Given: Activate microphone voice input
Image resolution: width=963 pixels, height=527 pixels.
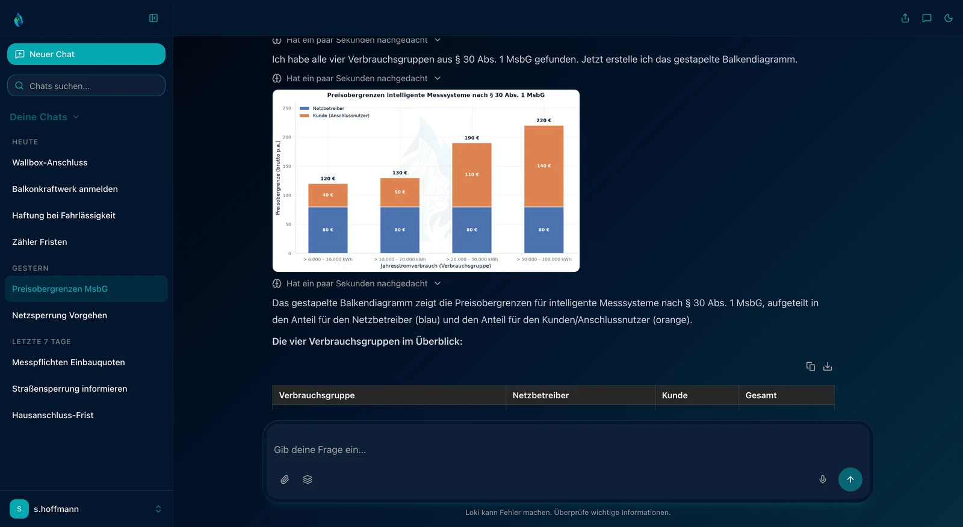Looking at the screenshot, I should pyautogui.click(x=823, y=479).
